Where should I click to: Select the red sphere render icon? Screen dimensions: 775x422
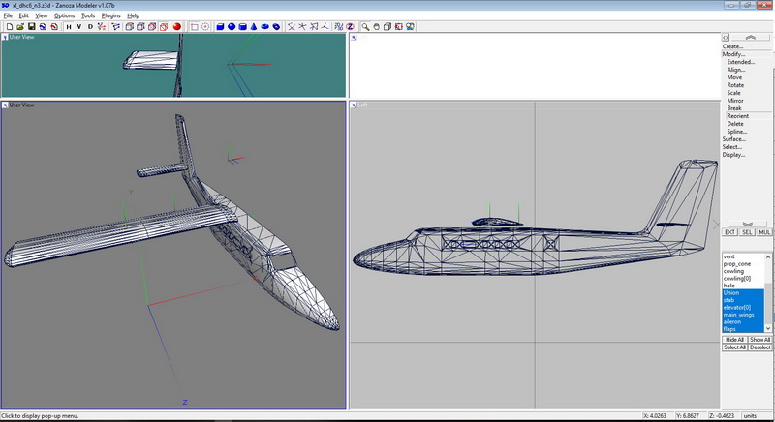(x=178, y=26)
